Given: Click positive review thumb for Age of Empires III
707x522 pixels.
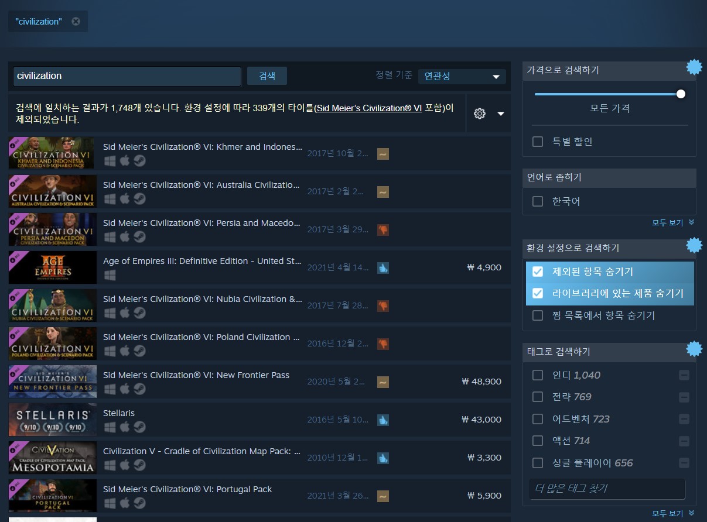Looking at the screenshot, I should point(382,268).
